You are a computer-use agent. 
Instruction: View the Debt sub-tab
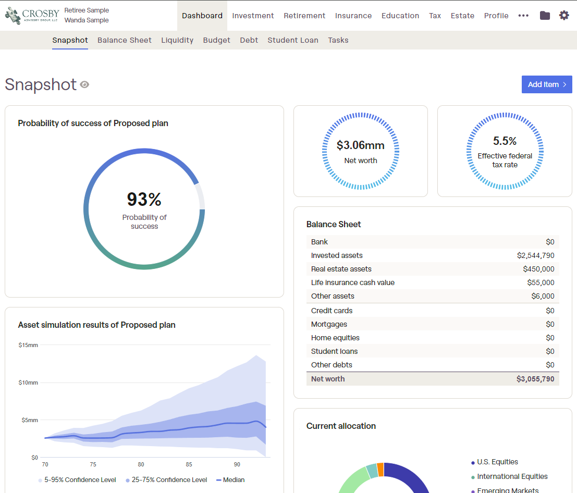click(249, 40)
